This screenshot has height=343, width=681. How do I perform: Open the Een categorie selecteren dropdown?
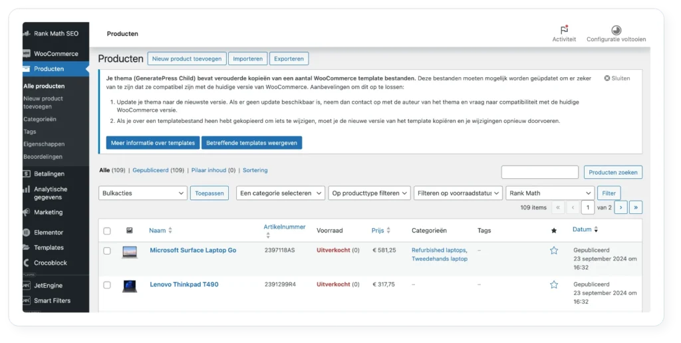coord(281,193)
